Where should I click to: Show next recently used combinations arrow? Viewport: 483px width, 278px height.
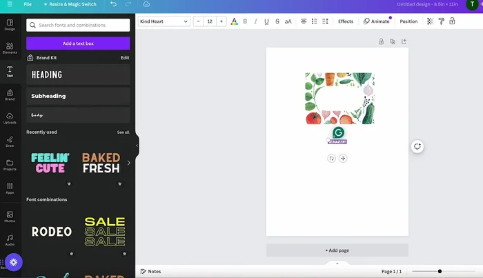pos(129,163)
